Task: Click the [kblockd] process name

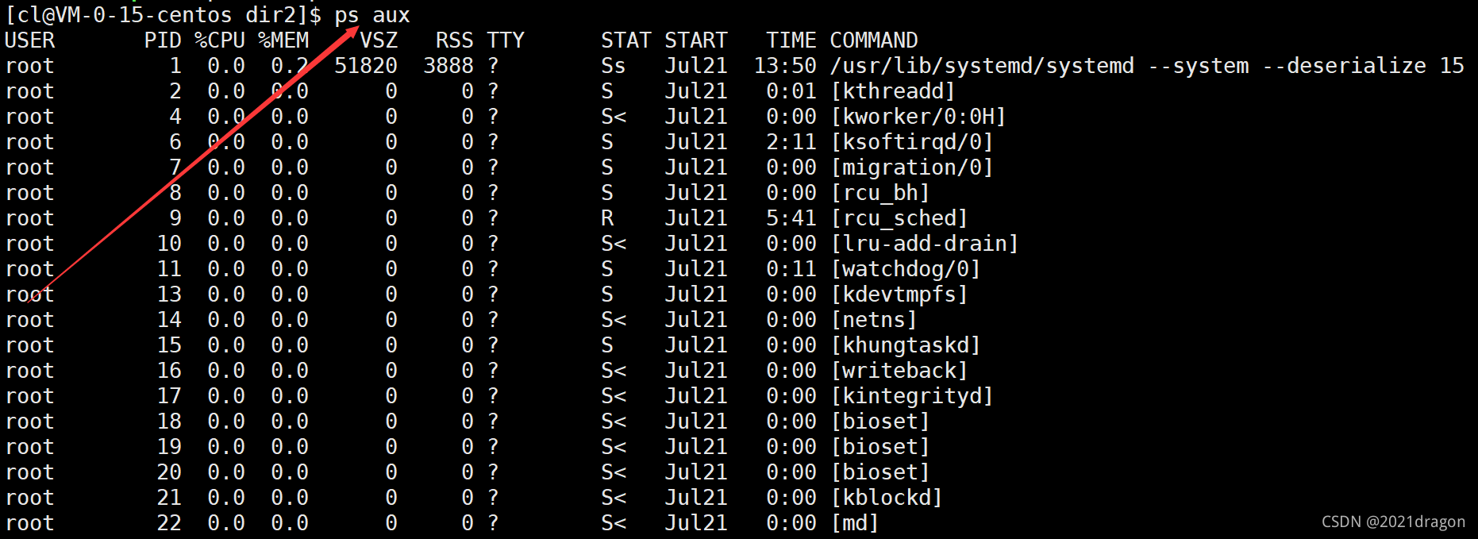Action: 886,498
